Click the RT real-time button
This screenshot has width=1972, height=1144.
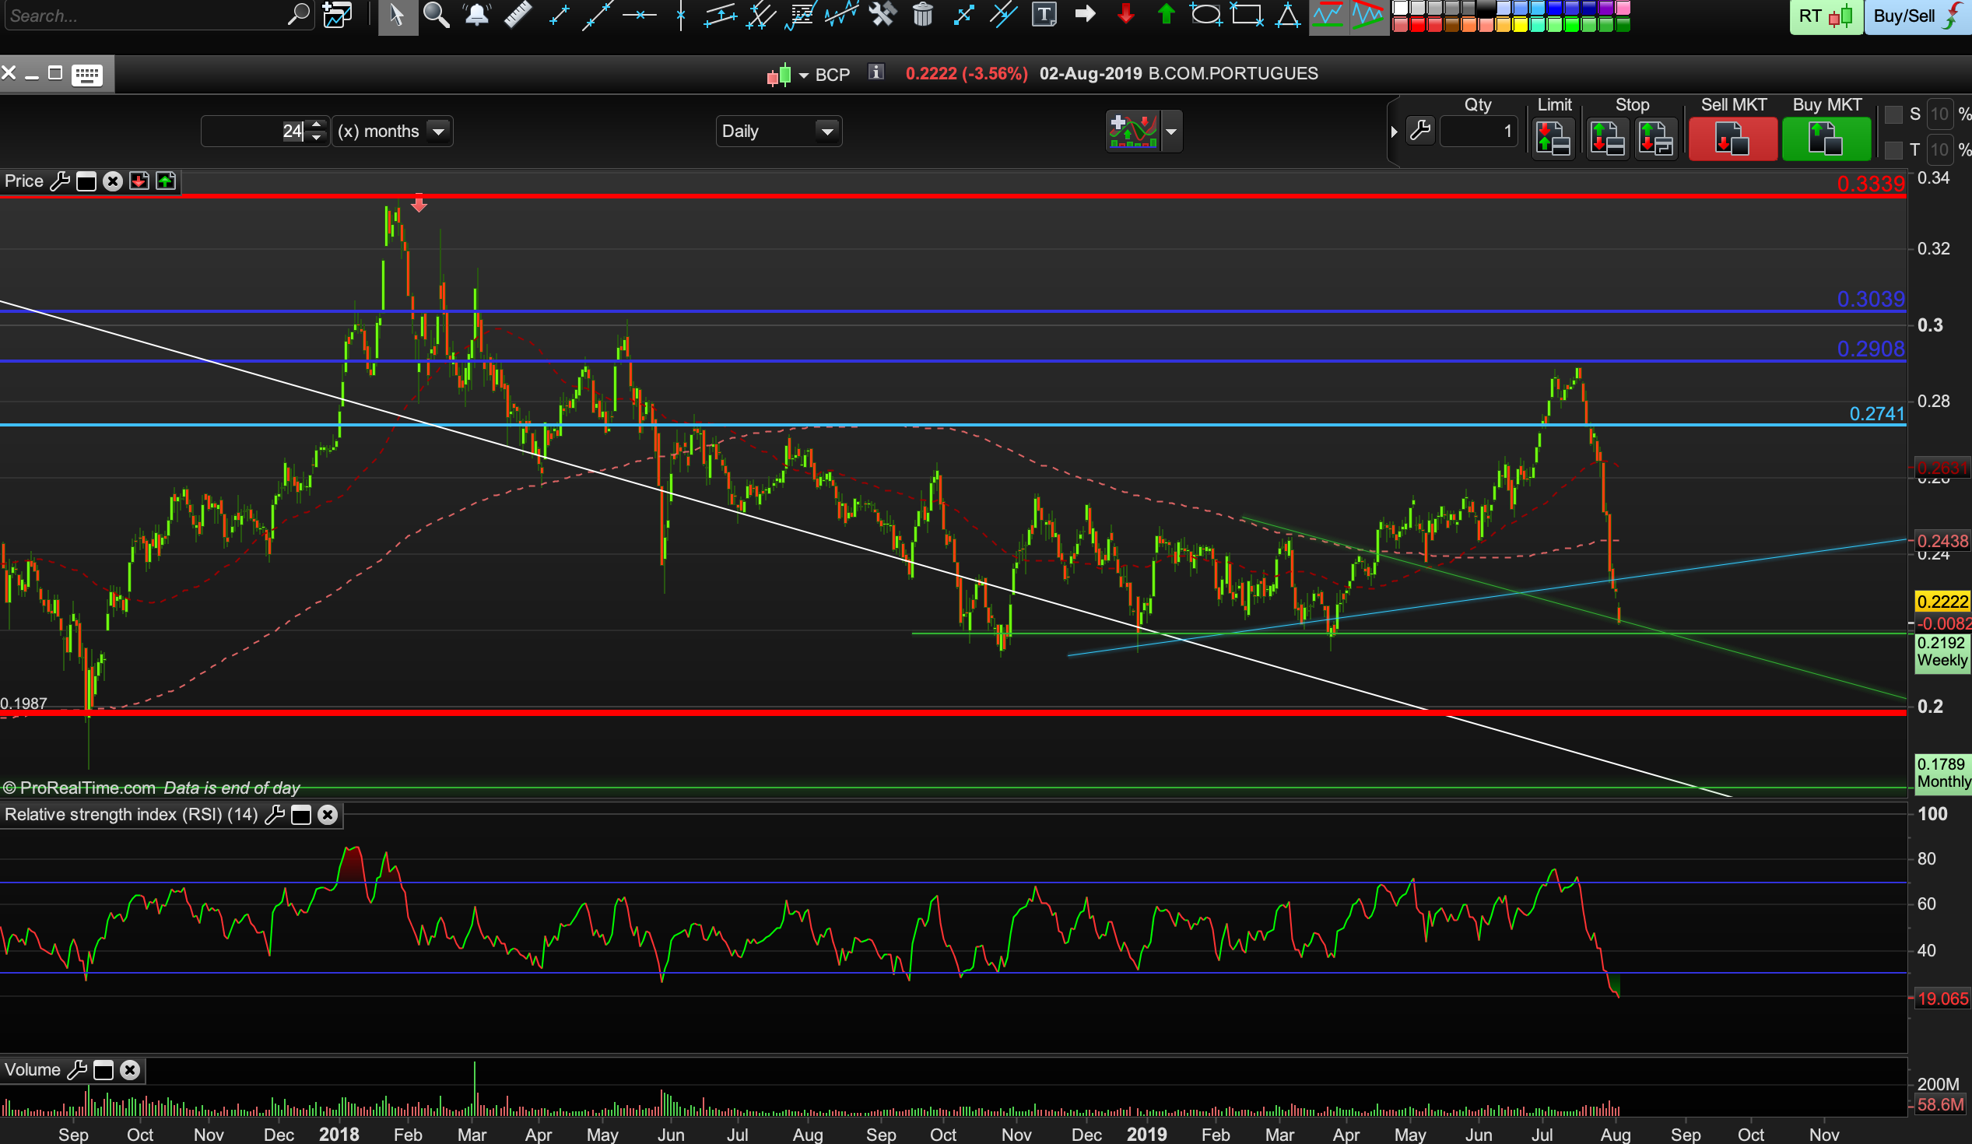pyautogui.click(x=1825, y=17)
